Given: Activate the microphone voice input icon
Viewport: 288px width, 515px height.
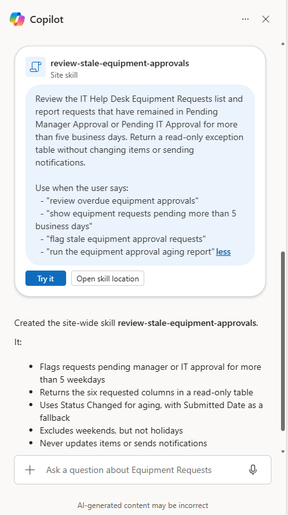Looking at the screenshot, I should [x=252, y=470].
